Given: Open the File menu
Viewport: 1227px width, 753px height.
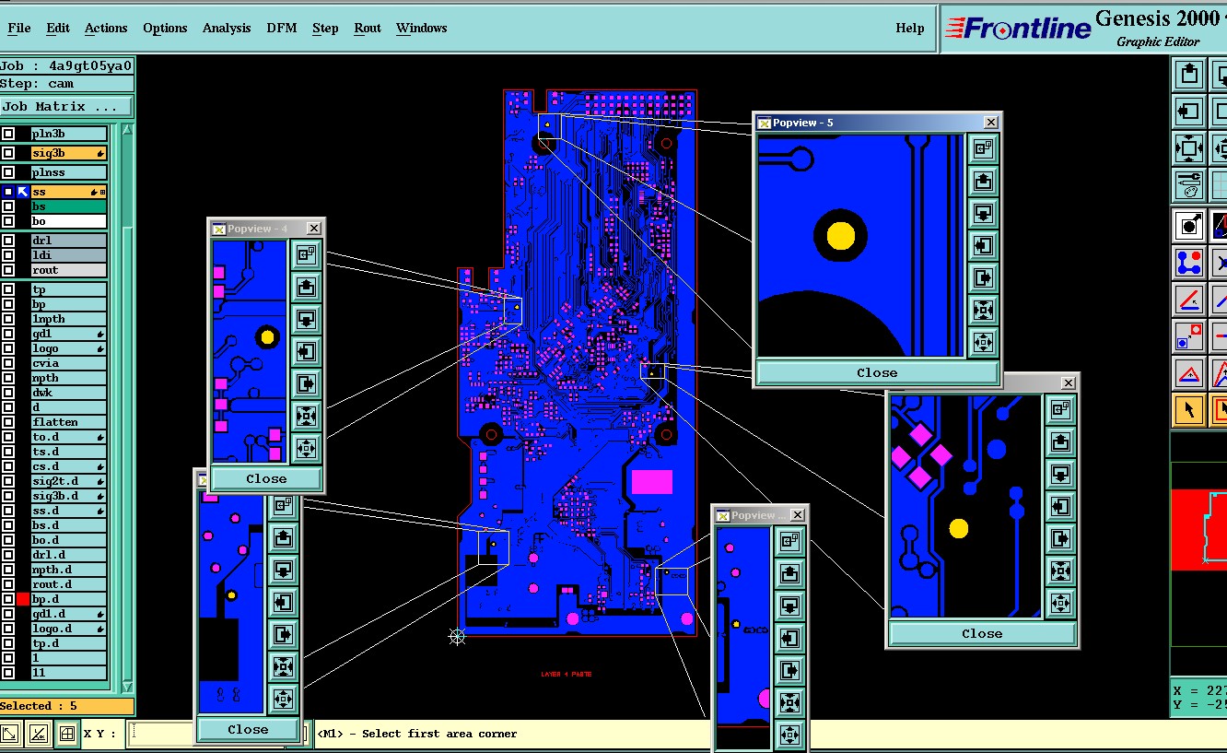Looking at the screenshot, I should [18, 28].
